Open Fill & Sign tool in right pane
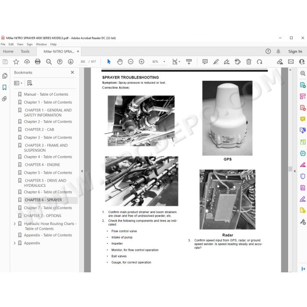 (x=303, y=199)
